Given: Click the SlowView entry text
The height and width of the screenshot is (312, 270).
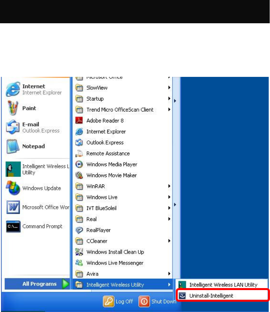Looking at the screenshot, I should click(x=97, y=88).
